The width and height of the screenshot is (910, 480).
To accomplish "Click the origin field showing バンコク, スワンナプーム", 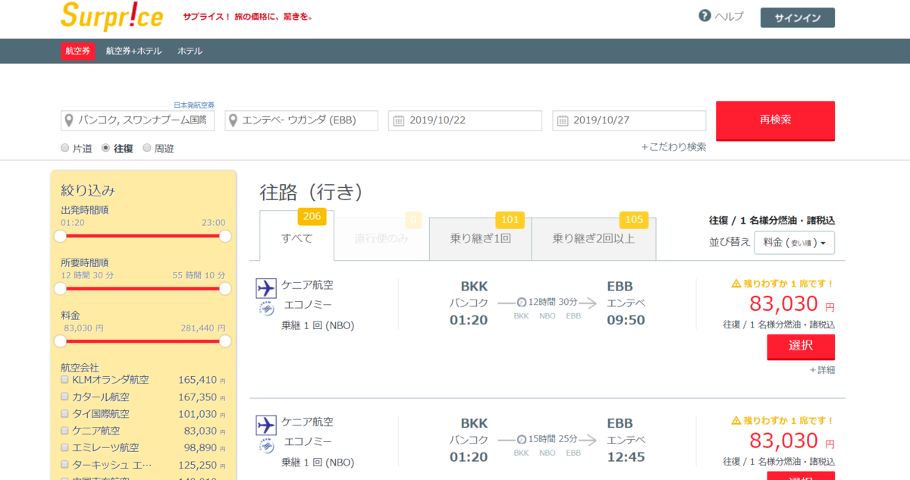I will [137, 121].
